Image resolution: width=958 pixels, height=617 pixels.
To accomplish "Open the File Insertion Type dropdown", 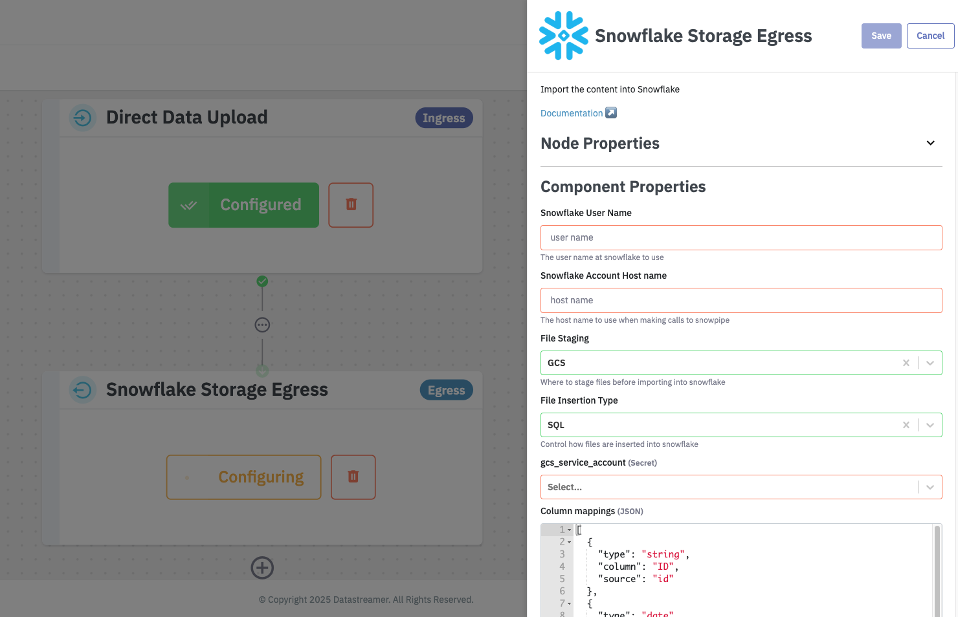I will click(930, 425).
